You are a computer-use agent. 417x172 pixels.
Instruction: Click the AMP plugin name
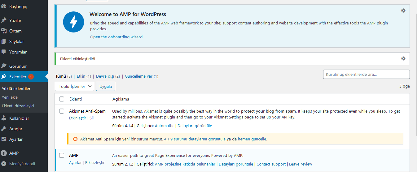pos(74,155)
